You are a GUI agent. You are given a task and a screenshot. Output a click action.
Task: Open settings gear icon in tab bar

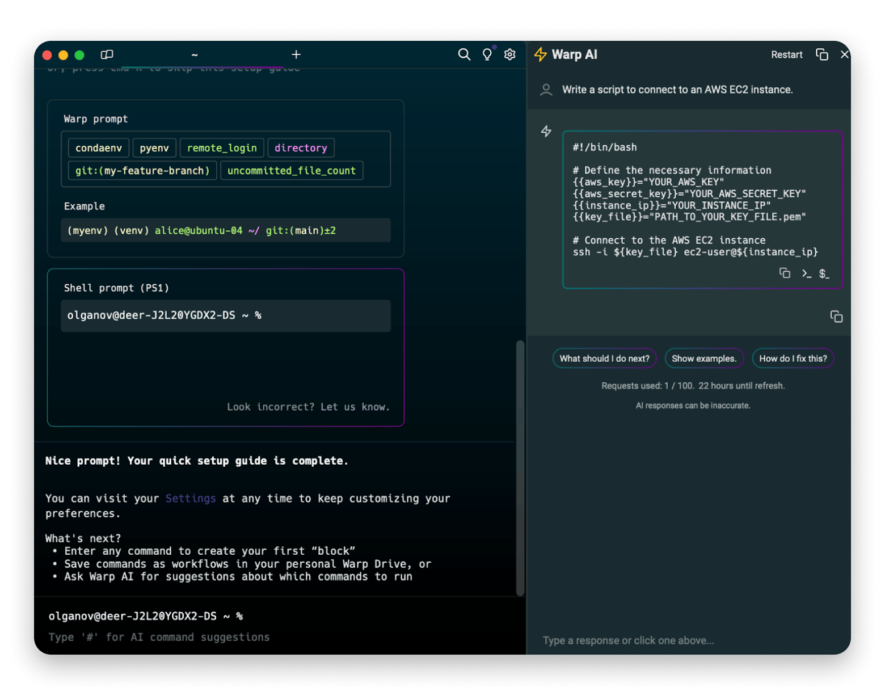[x=509, y=54]
